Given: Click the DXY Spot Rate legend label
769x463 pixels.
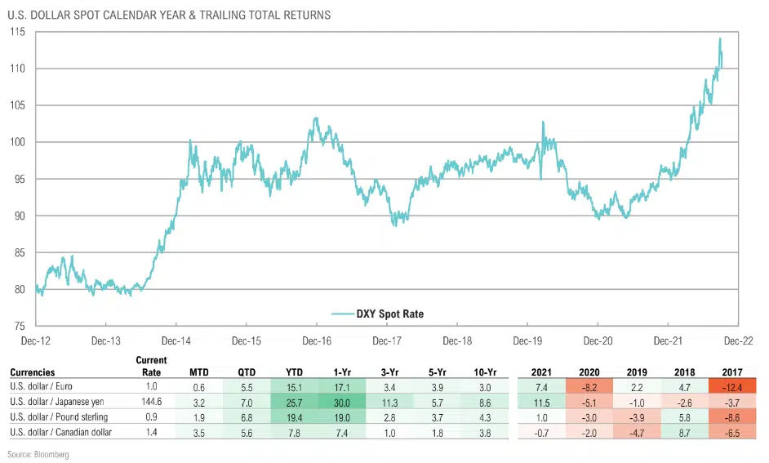Looking at the screenshot, I should tap(390, 314).
